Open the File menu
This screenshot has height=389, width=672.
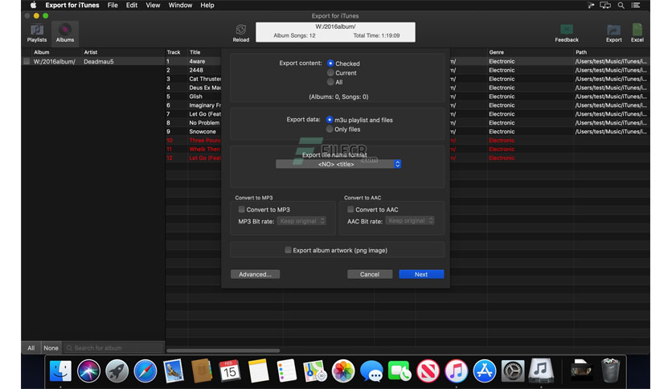[x=113, y=5]
